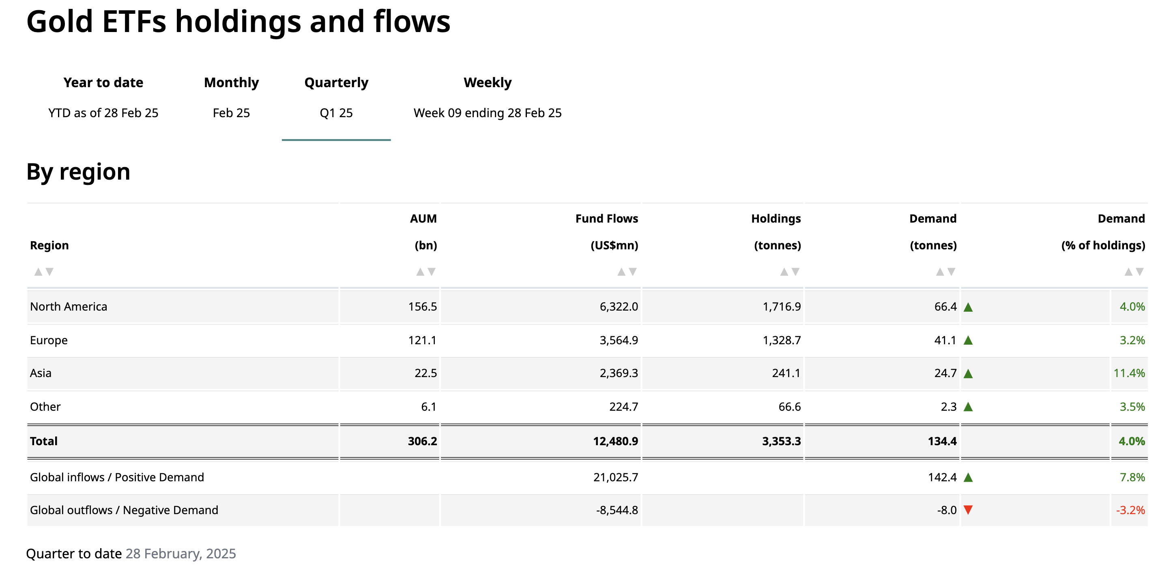The height and width of the screenshot is (579, 1173).
Task: Open the Monthly Feb 25 tab
Action: point(231,97)
